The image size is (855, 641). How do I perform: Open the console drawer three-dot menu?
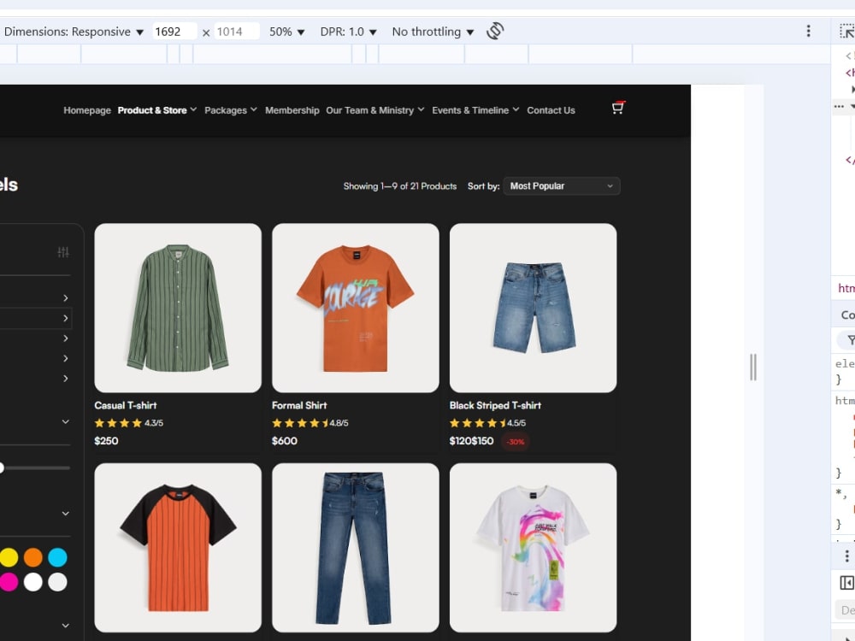846,556
